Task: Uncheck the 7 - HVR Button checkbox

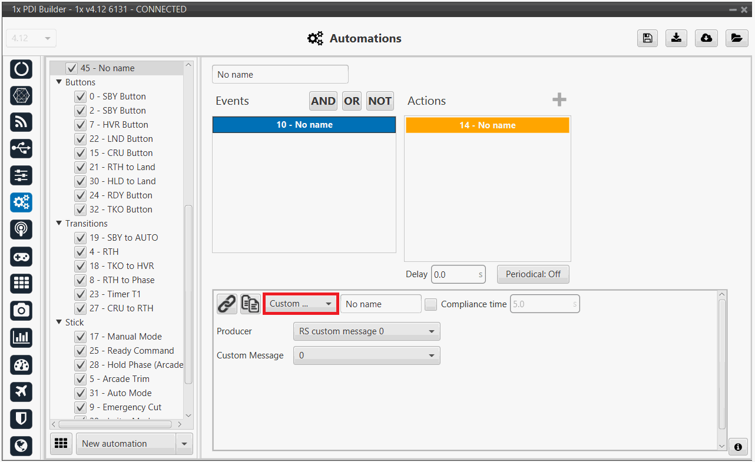Action: [81, 125]
